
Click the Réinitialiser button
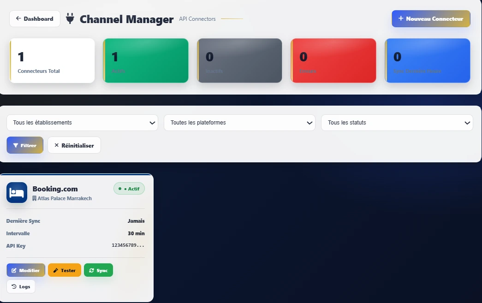(x=74, y=145)
